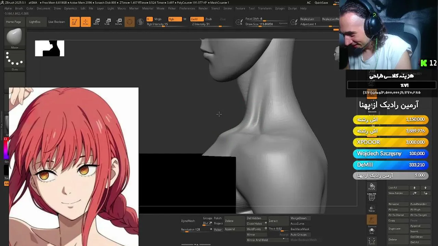Click the red-haired character reference image
Image resolution: width=438 pixels, height=246 pixels.
[74, 167]
